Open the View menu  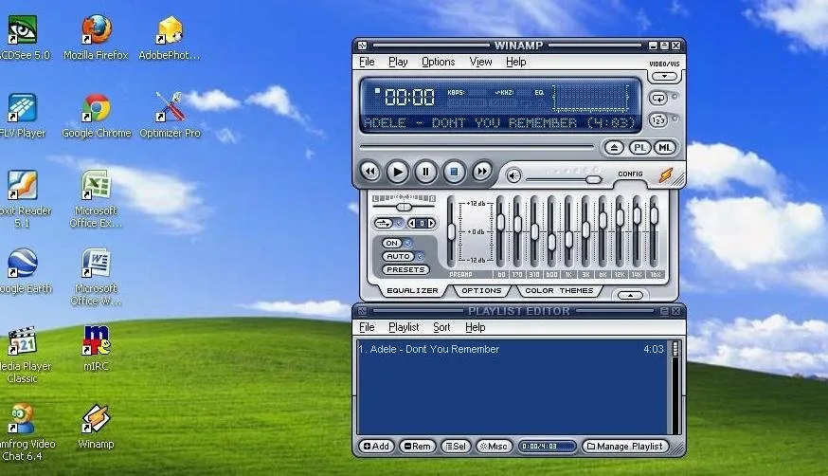click(x=480, y=62)
